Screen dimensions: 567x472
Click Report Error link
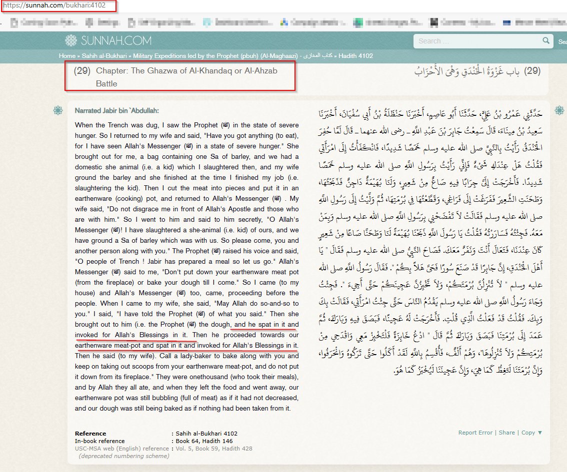475,433
